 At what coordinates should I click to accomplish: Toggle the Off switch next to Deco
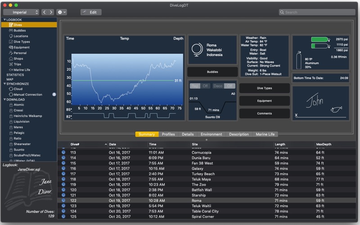coord(229,86)
